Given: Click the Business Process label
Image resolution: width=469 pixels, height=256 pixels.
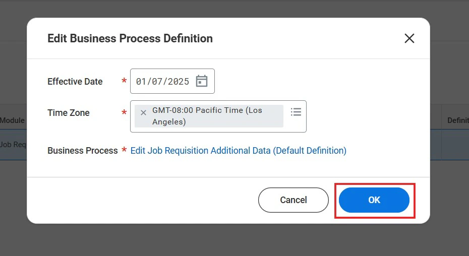Looking at the screenshot, I should pos(82,151).
